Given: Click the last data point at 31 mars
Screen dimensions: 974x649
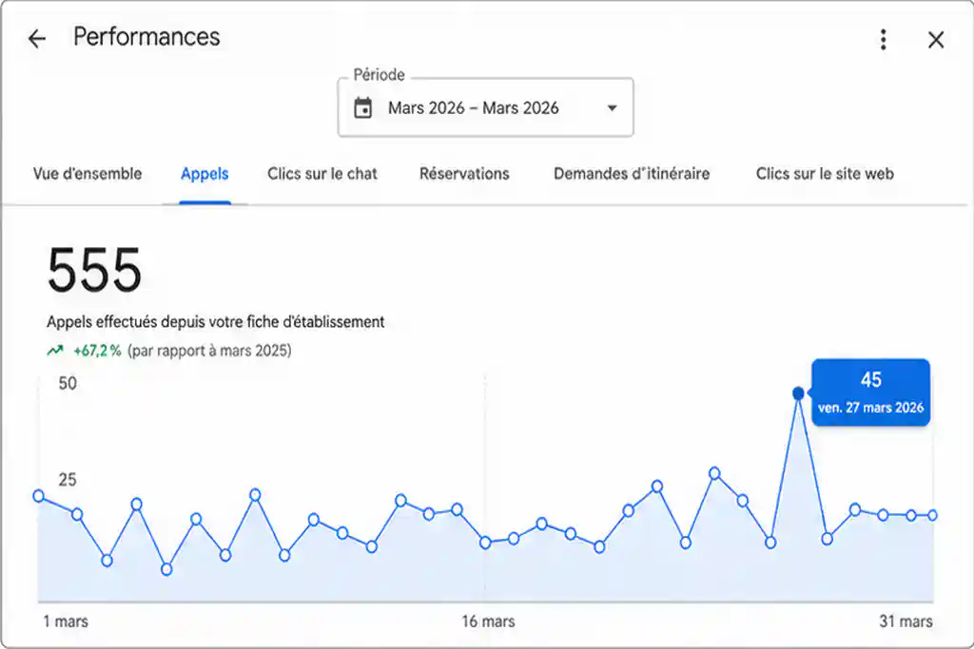Looking at the screenshot, I should coord(932,515).
